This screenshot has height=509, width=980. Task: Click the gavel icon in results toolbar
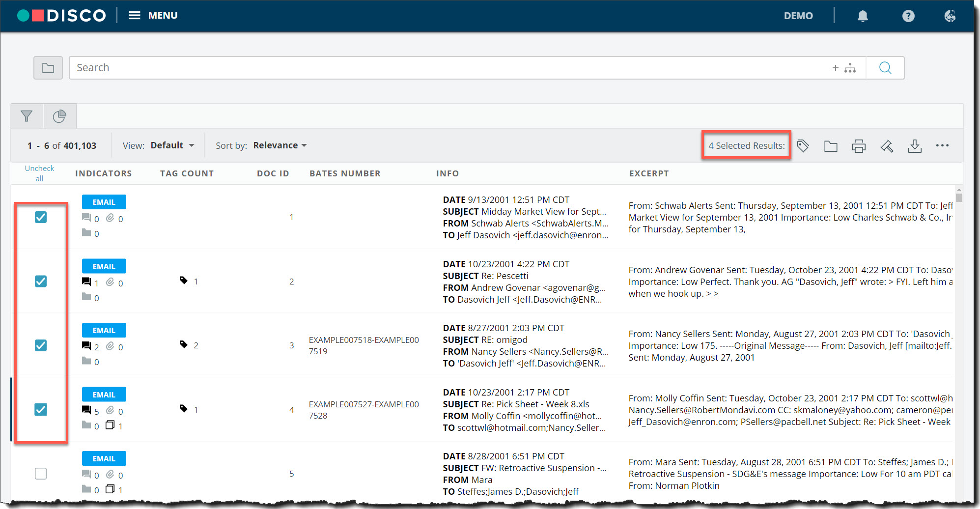(x=887, y=146)
